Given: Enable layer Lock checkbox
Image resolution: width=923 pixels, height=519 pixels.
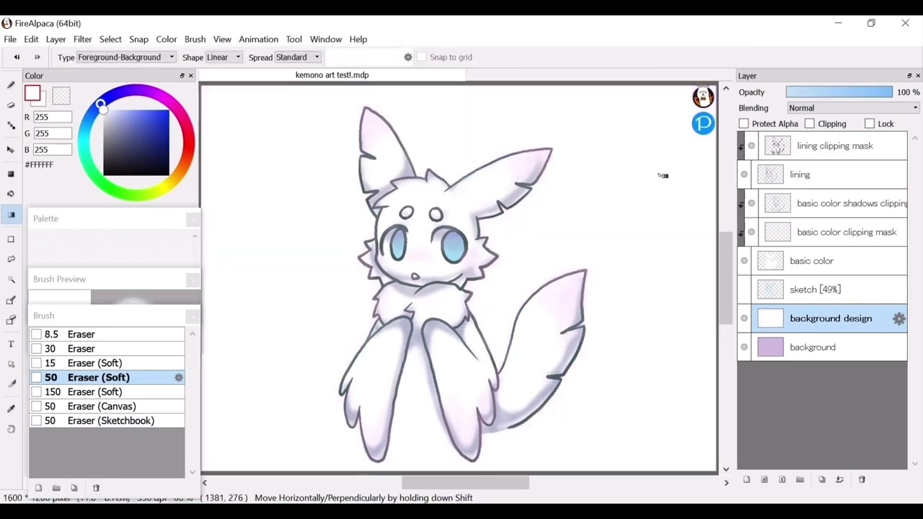Looking at the screenshot, I should tap(870, 124).
